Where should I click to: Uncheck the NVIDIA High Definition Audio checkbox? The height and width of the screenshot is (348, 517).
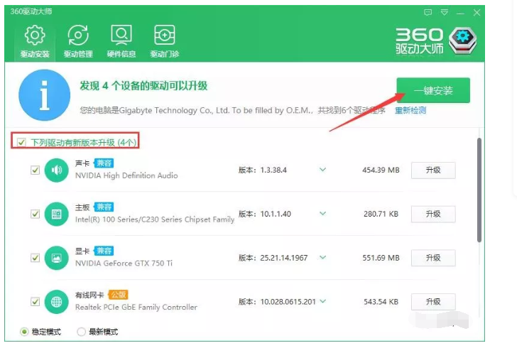tap(35, 170)
